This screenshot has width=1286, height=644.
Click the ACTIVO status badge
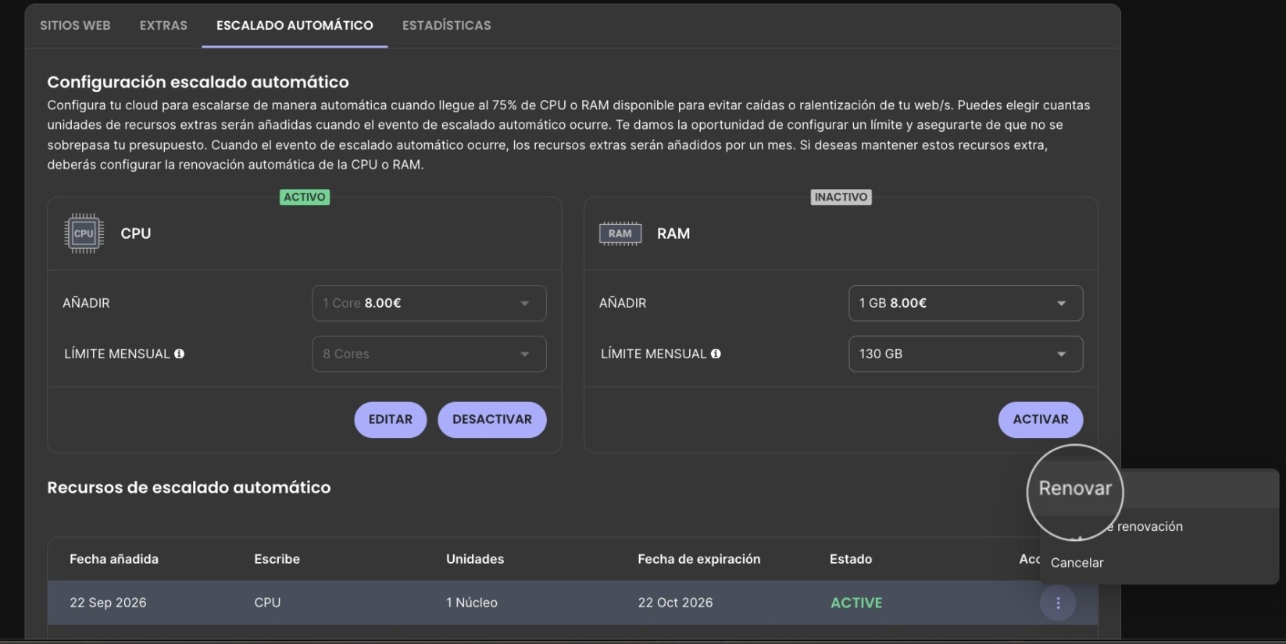click(x=305, y=197)
